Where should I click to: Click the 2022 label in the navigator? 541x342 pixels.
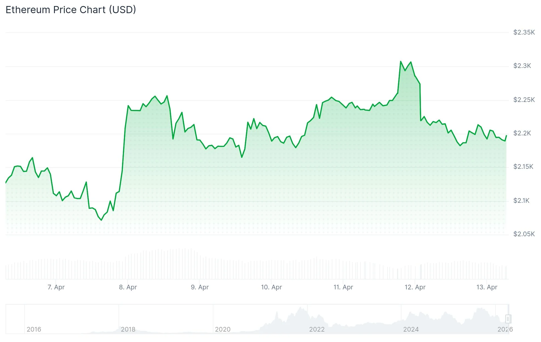[317, 329]
